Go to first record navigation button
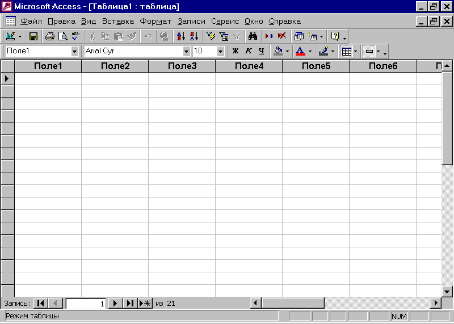The height and width of the screenshot is (324, 454). click(x=40, y=303)
